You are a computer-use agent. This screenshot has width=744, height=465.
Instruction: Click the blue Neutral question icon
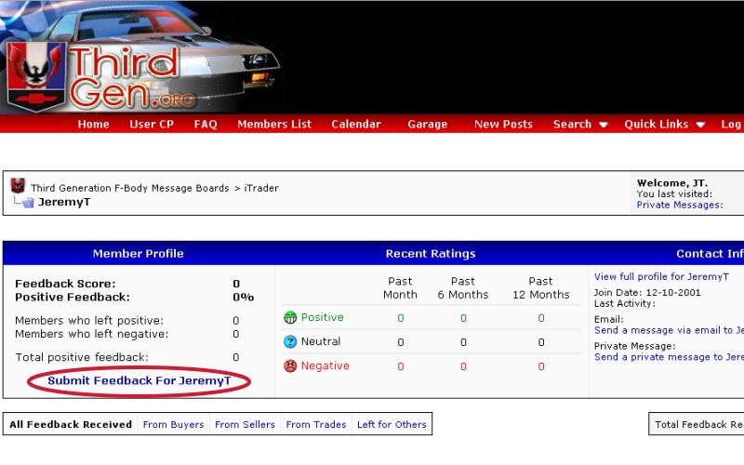click(x=290, y=342)
